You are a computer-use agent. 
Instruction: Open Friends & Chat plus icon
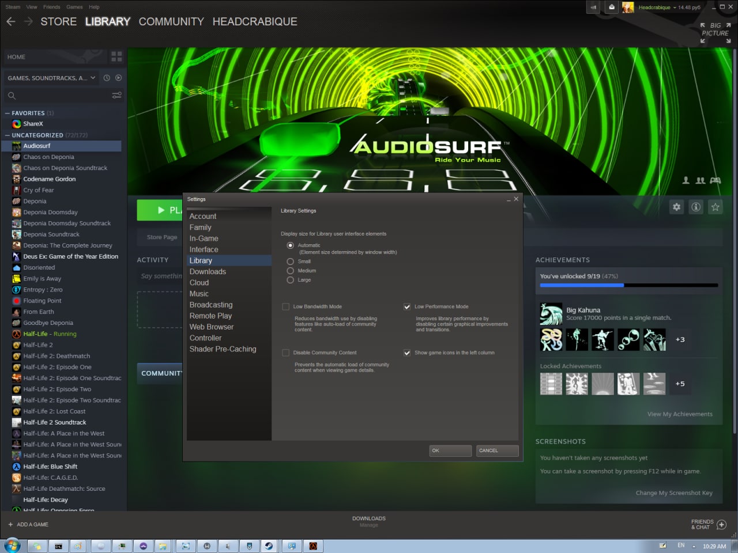coord(721,524)
